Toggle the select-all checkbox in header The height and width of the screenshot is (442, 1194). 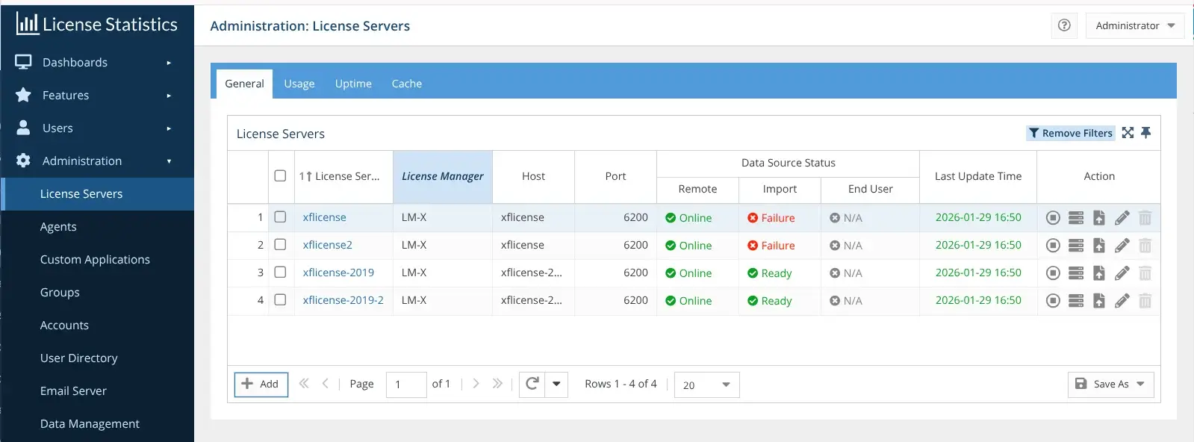click(x=280, y=176)
